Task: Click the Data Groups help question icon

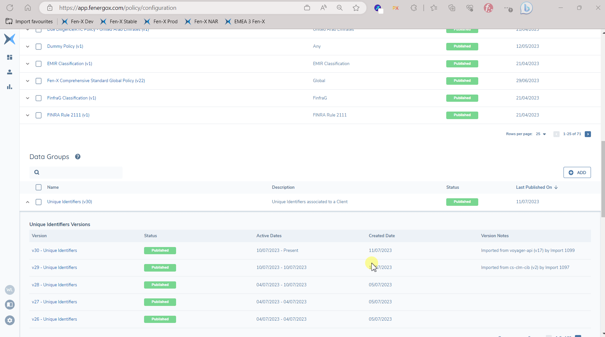Action: click(78, 157)
